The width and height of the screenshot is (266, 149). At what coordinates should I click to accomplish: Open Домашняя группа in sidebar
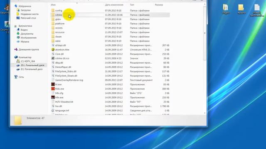click(29, 50)
